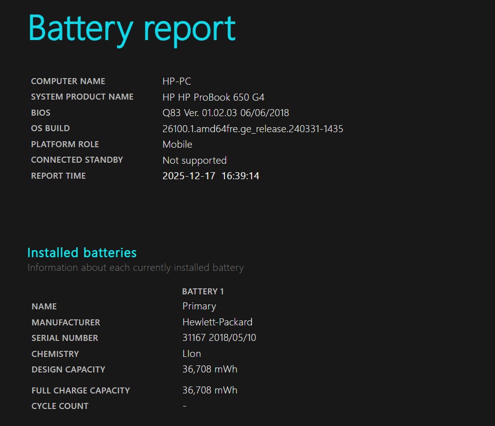Select the Hewlett-Packard manufacturer value
This screenshot has height=426, width=495.
click(217, 322)
